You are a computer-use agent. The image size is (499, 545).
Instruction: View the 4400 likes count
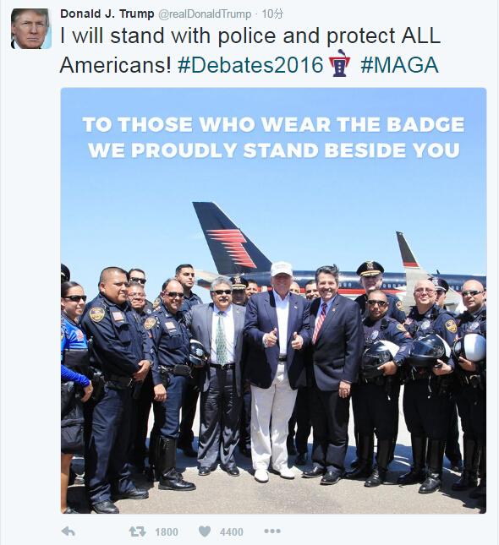(x=232, y=531)
